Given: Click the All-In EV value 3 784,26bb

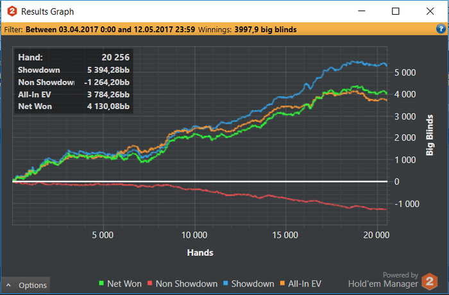Looking at the screenshot, I should tap(108, 94).
